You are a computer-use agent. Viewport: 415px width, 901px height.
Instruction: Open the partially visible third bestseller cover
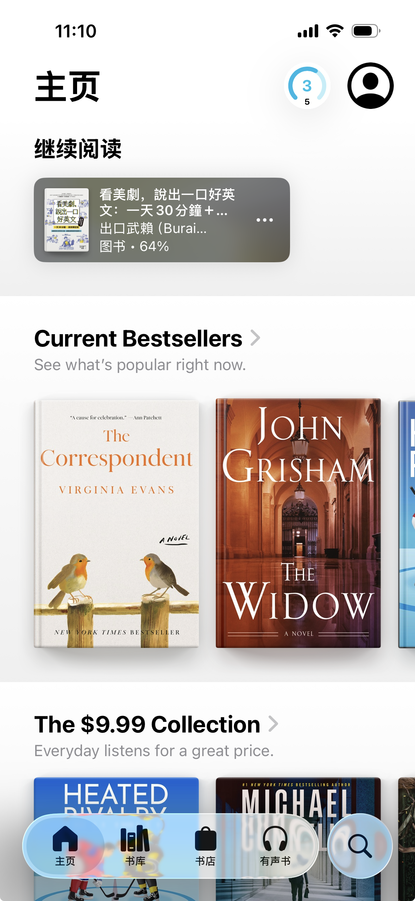(407, 524)
